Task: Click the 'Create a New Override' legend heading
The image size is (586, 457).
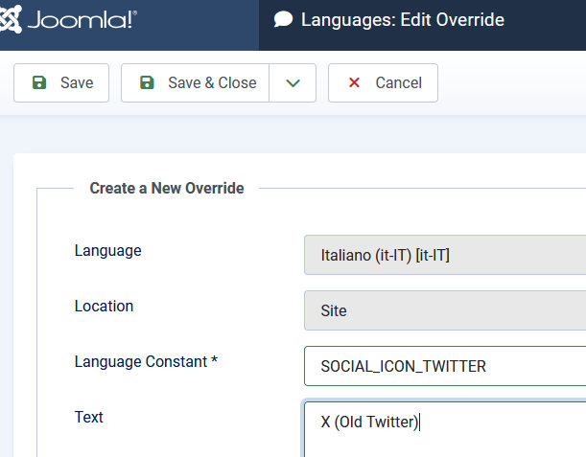Action: (167, 189)
